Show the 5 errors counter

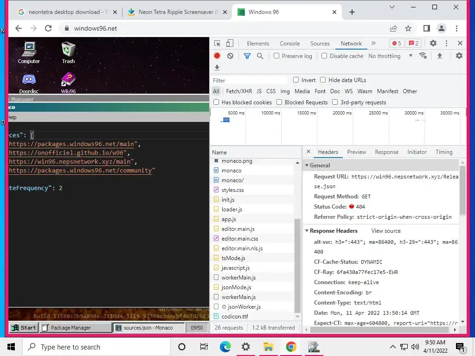point(397,43)
